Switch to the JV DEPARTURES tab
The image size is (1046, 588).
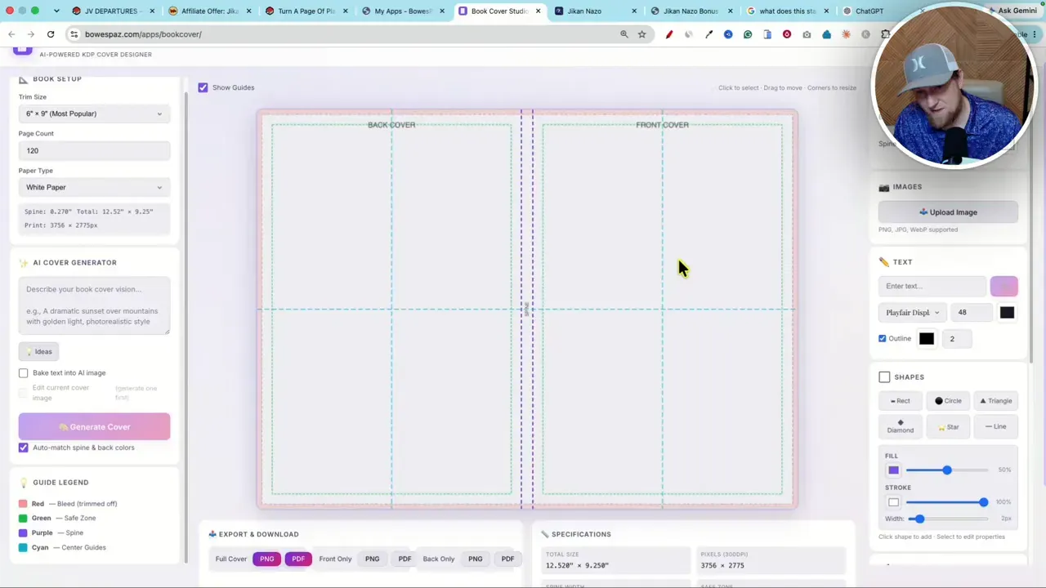pyautogui.click(x=110, y=11)
